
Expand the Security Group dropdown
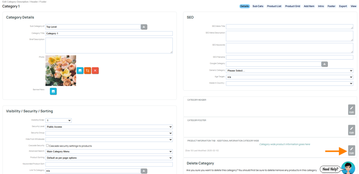coord(109,133)
